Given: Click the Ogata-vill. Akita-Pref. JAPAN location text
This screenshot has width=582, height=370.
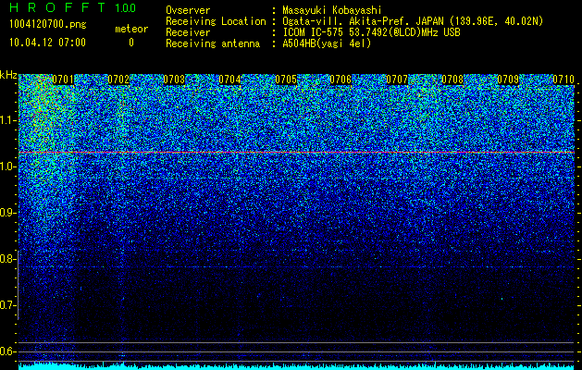Looking at the screenshot, I should pos(413,21).
